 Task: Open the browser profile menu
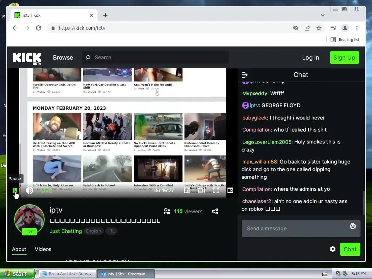point(345,28)
